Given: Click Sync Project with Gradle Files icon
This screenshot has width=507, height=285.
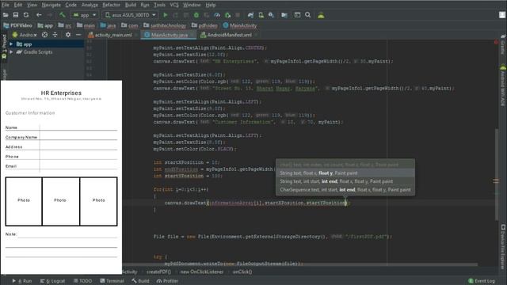Looking at the screenshot, I should tap(250, 15).
